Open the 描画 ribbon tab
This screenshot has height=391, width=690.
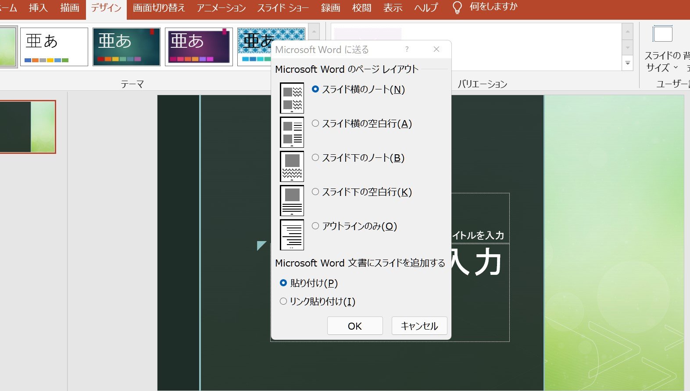click(70, 8)
